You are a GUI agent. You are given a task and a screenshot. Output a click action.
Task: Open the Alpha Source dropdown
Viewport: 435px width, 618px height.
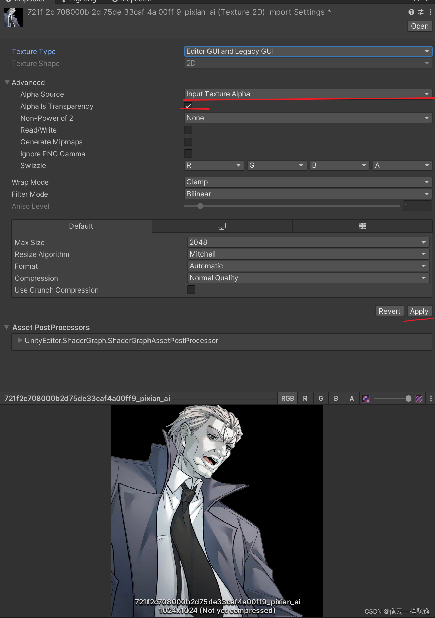(308, 94)
